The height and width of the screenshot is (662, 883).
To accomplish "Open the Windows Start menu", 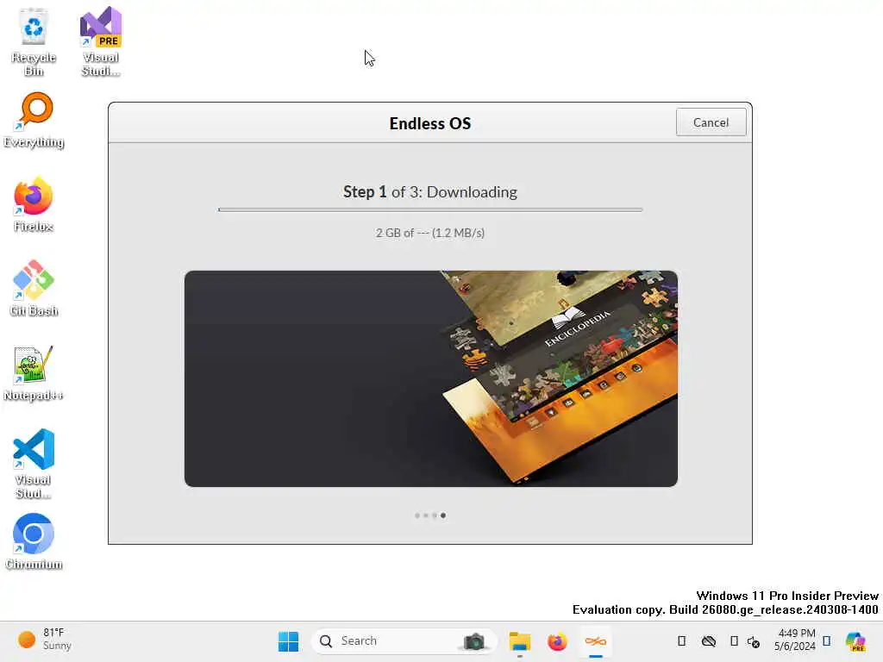I will (x=288, y=641).
